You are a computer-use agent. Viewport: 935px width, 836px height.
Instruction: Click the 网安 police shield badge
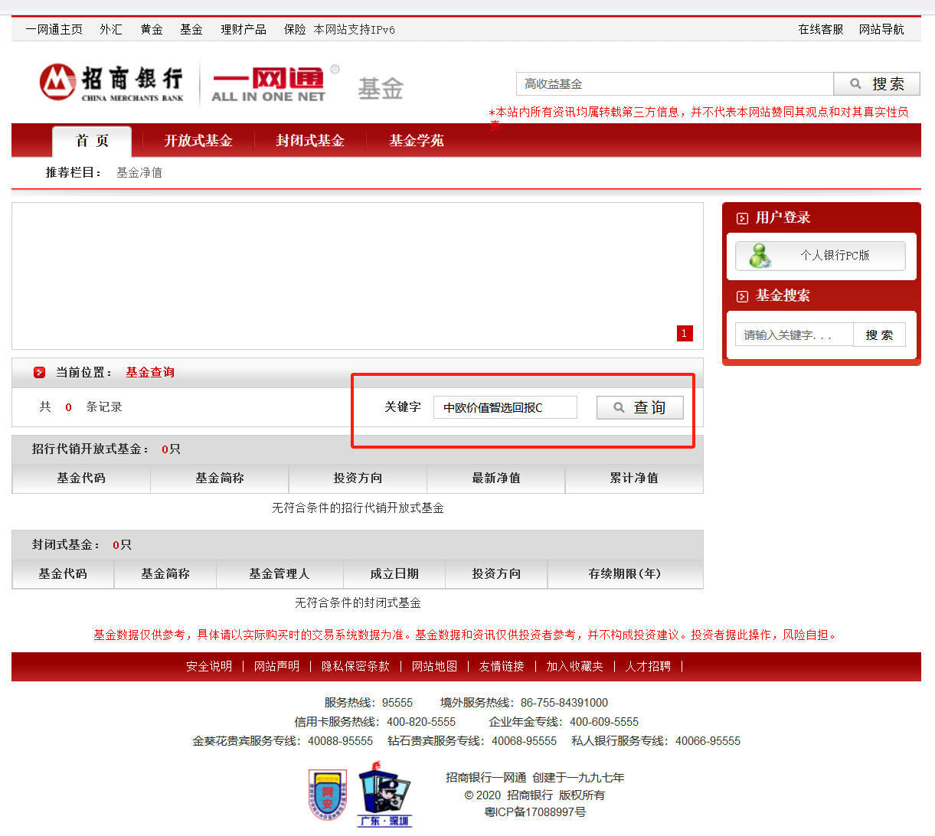pyautogui.click(x=328, y=796)
